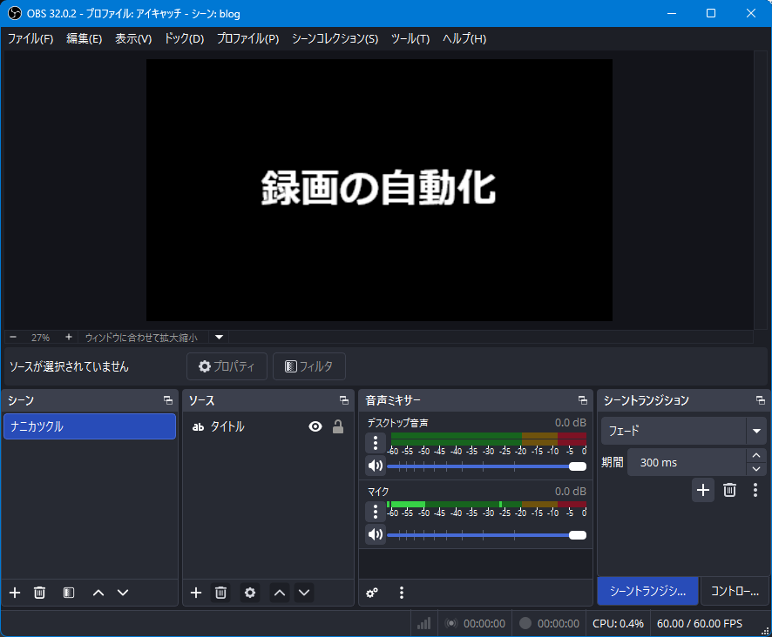The width and height of the screenshot is (772, 637).
Task: Pop out the 音声ミキサー dock
Action: (x=582, y=400)
